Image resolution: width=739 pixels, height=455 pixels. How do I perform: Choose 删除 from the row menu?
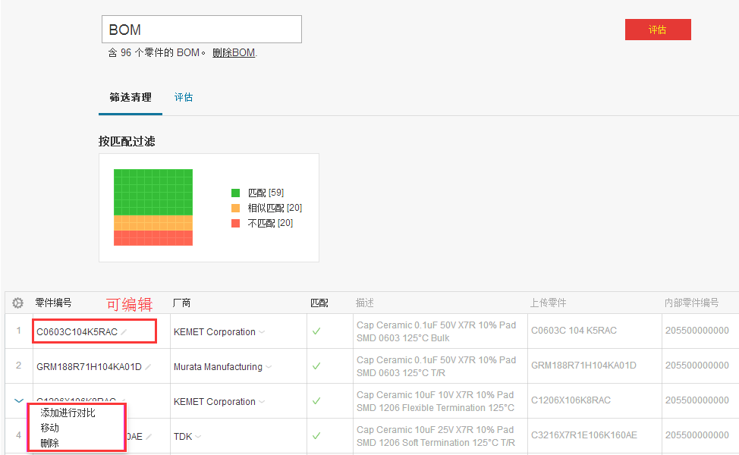(49, 443)
